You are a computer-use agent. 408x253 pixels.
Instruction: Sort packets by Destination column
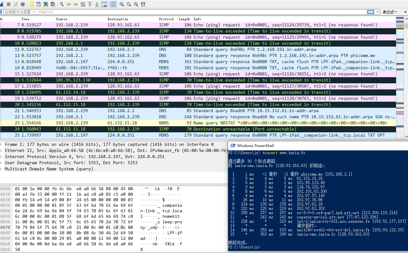click(132, 19)
